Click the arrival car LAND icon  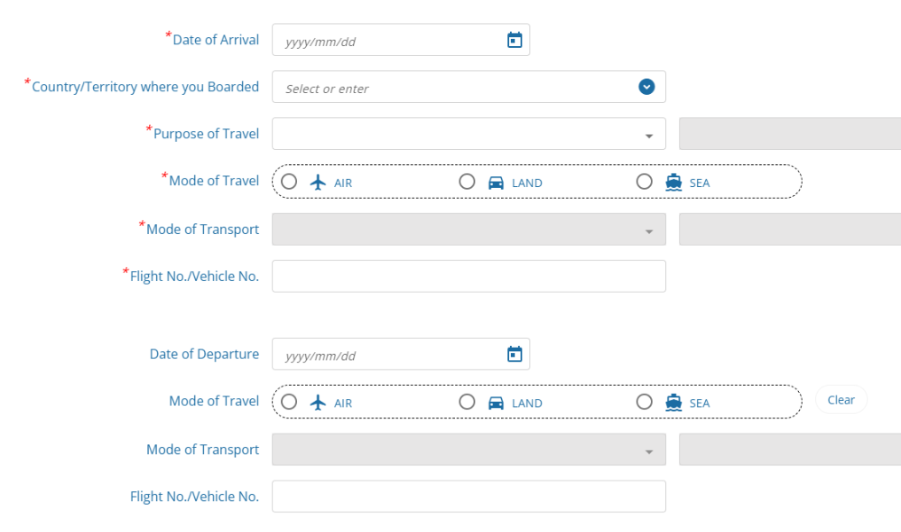point(496,183)
